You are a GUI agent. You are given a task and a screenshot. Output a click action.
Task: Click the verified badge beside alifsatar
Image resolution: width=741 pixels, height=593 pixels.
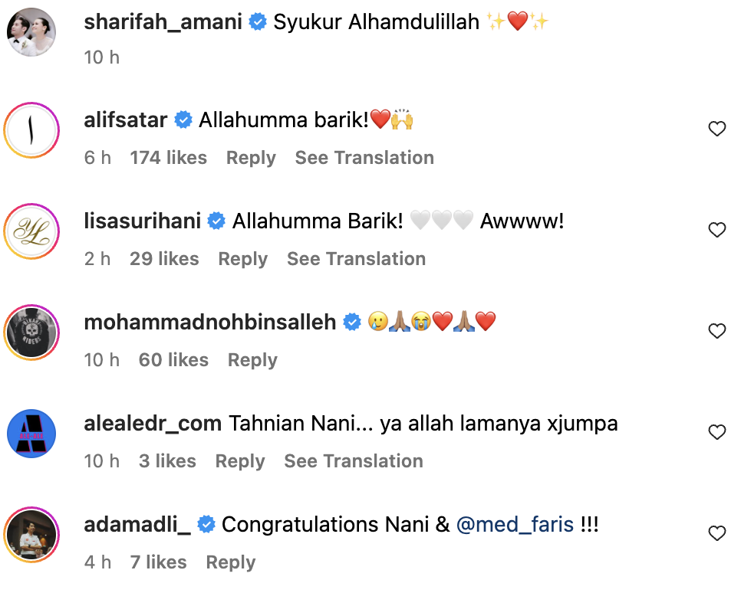(x=183, y=120)
